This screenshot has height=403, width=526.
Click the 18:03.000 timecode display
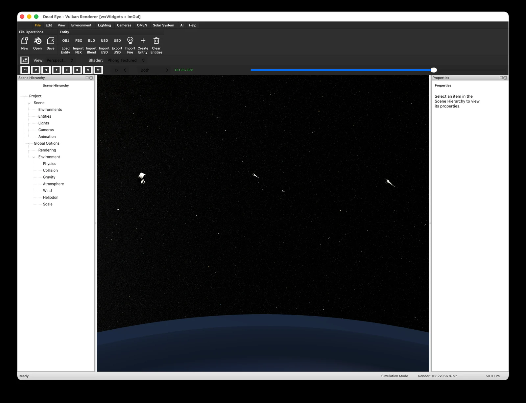(x=183, y=70)
